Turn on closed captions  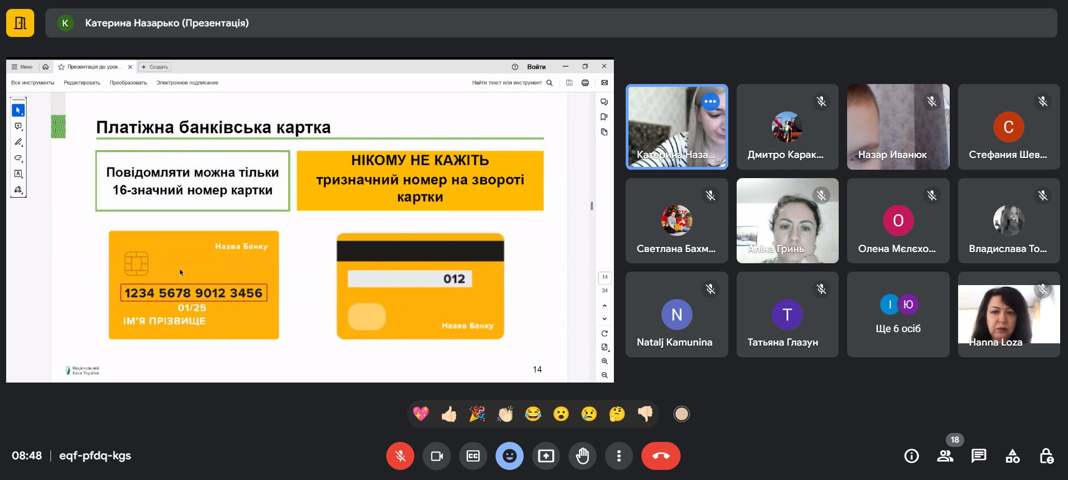pyautogui.click(x=473, y=456)
